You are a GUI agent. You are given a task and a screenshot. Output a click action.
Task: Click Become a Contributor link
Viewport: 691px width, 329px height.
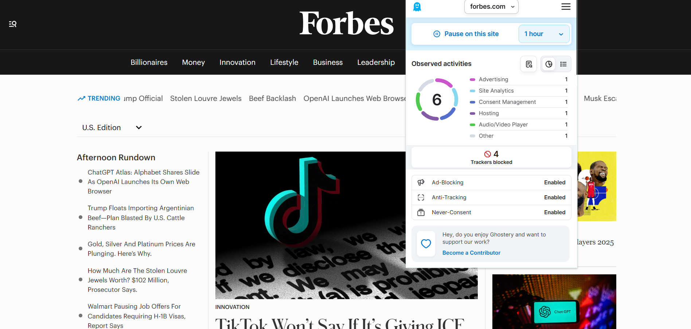pyautogui.click(x=471, y=252)
